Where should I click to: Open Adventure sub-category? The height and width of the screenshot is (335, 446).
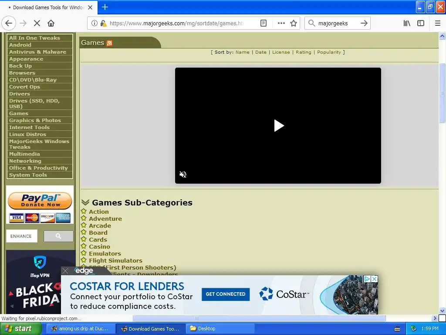105,219
